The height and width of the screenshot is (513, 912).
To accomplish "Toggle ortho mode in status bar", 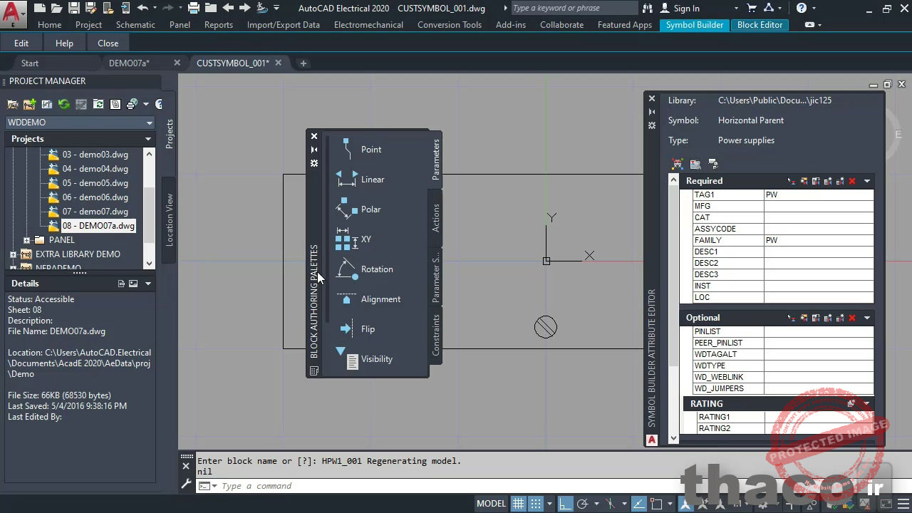I will pyautogui.click(x=565, y=503).
